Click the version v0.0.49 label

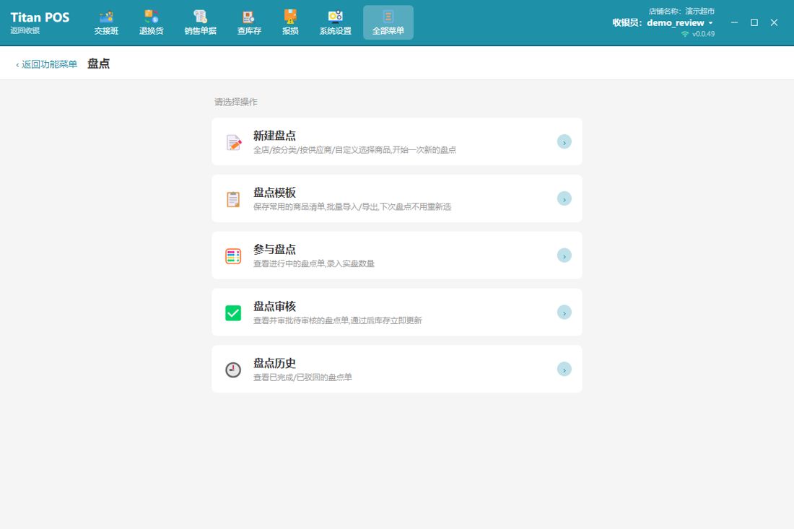703,34
